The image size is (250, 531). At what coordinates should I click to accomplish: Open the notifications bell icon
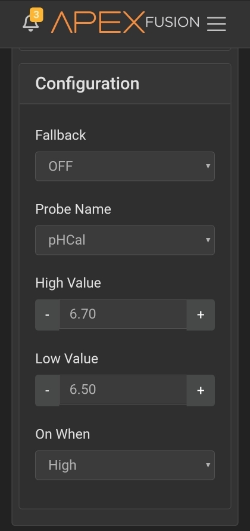tap(30, 24)
